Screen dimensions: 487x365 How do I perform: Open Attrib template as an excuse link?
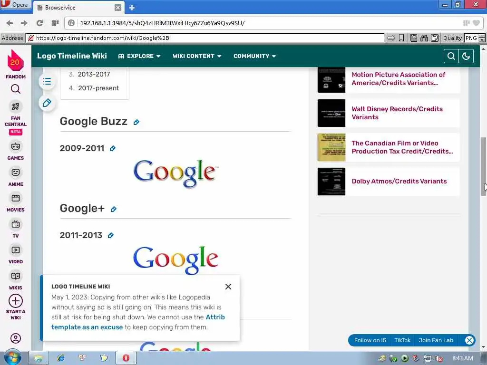coord(138,322)
